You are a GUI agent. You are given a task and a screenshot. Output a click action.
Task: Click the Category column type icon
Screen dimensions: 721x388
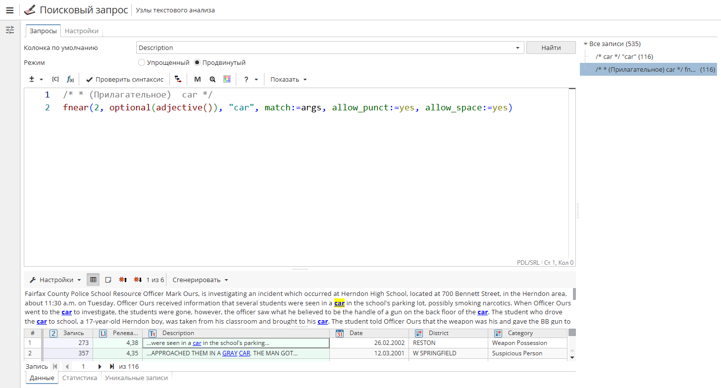click(498, 333)
